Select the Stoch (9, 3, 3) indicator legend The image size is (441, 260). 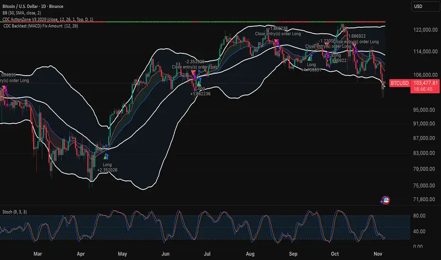pyautogui.click(x=15, y=212)
